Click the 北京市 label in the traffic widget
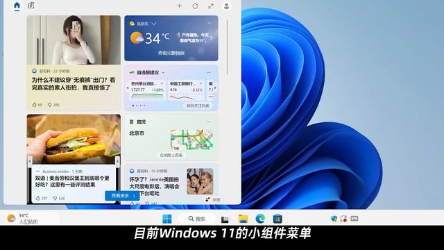Image resolution: width=444 pixels, height=250 pixels. coord(137,133)
